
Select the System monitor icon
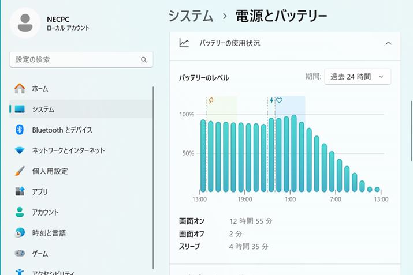20,110
